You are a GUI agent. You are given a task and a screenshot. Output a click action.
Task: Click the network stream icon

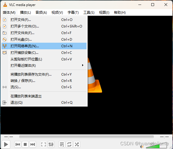[5, 46]
